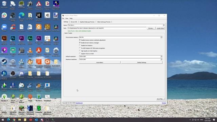Click the Auto-detect button
Viewport: 217px width, 122px height.
coord(100,62)
